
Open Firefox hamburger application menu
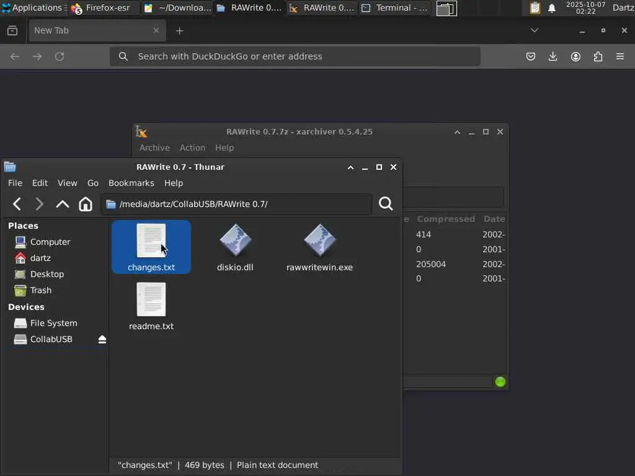[620, 56]
